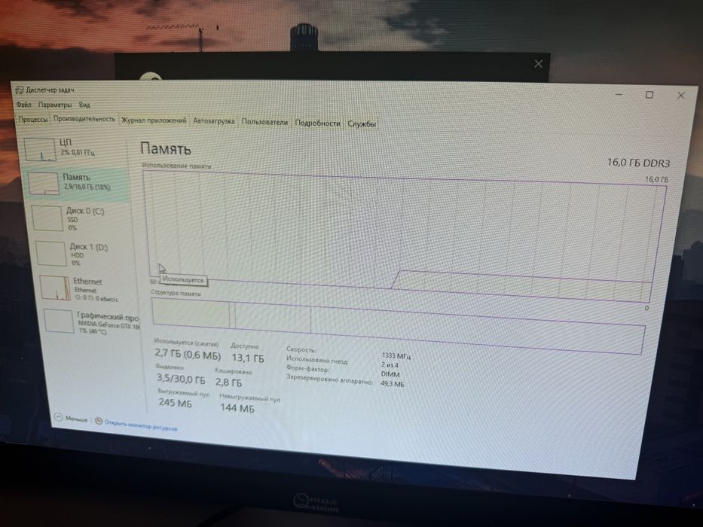Select the ЦП mini graph thumbnail

pos(40,150)
